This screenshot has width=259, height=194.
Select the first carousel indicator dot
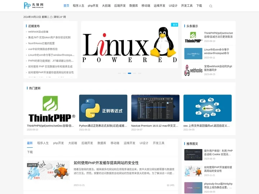(119, 73)
